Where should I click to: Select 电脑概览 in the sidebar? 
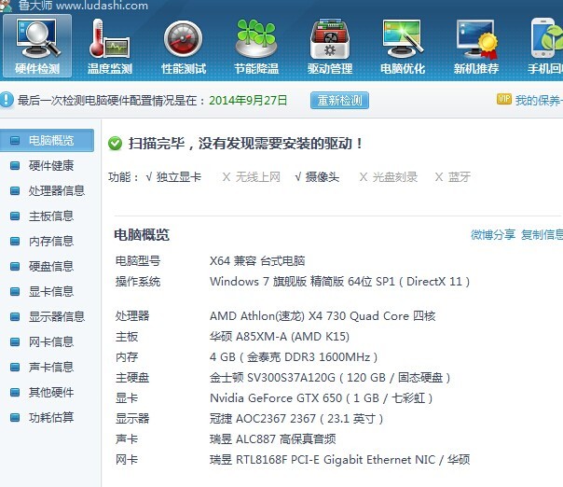tap(47, 140)
